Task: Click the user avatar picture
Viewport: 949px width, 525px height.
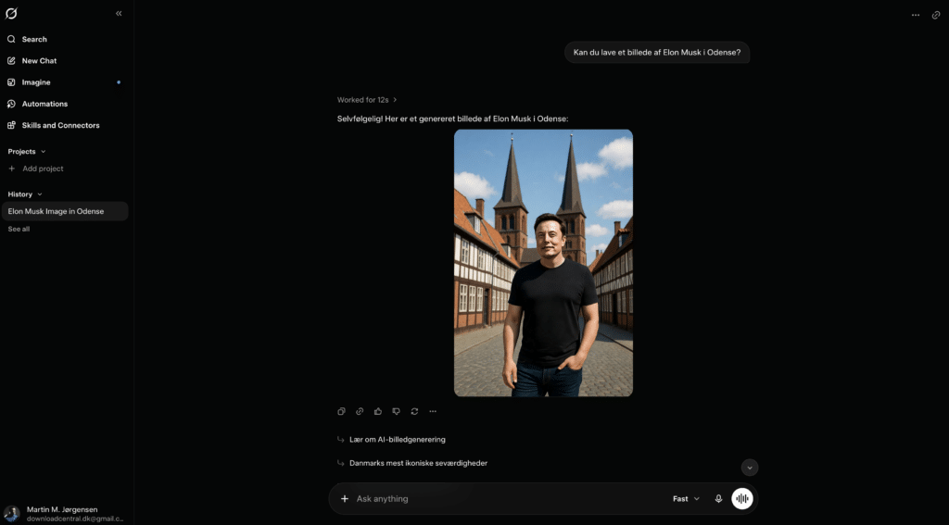Action: (x=11, y=514)
